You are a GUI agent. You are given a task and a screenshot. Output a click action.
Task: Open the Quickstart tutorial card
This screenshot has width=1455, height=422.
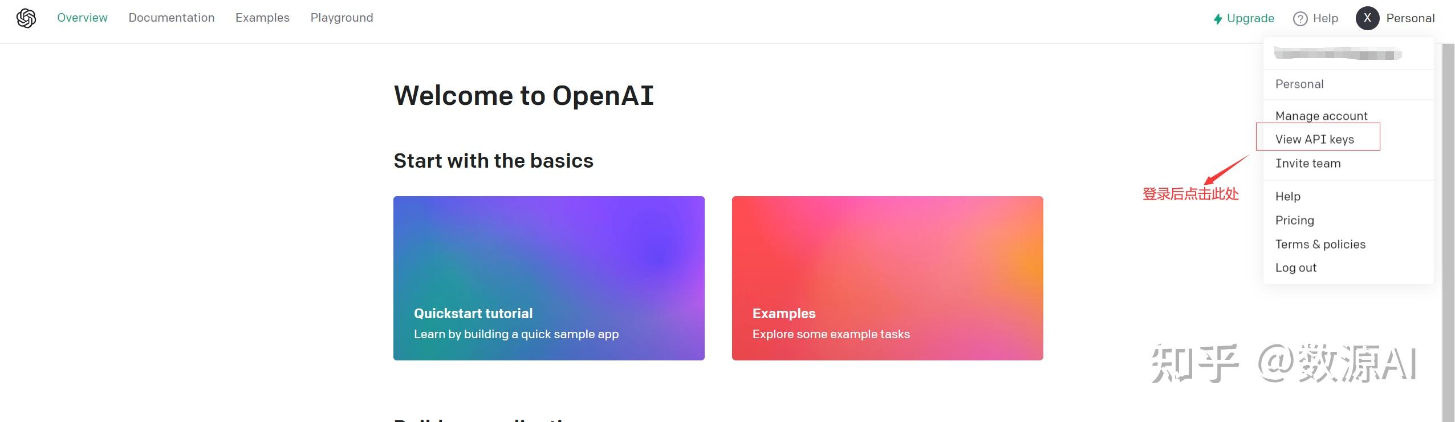(x=548, y=278)
